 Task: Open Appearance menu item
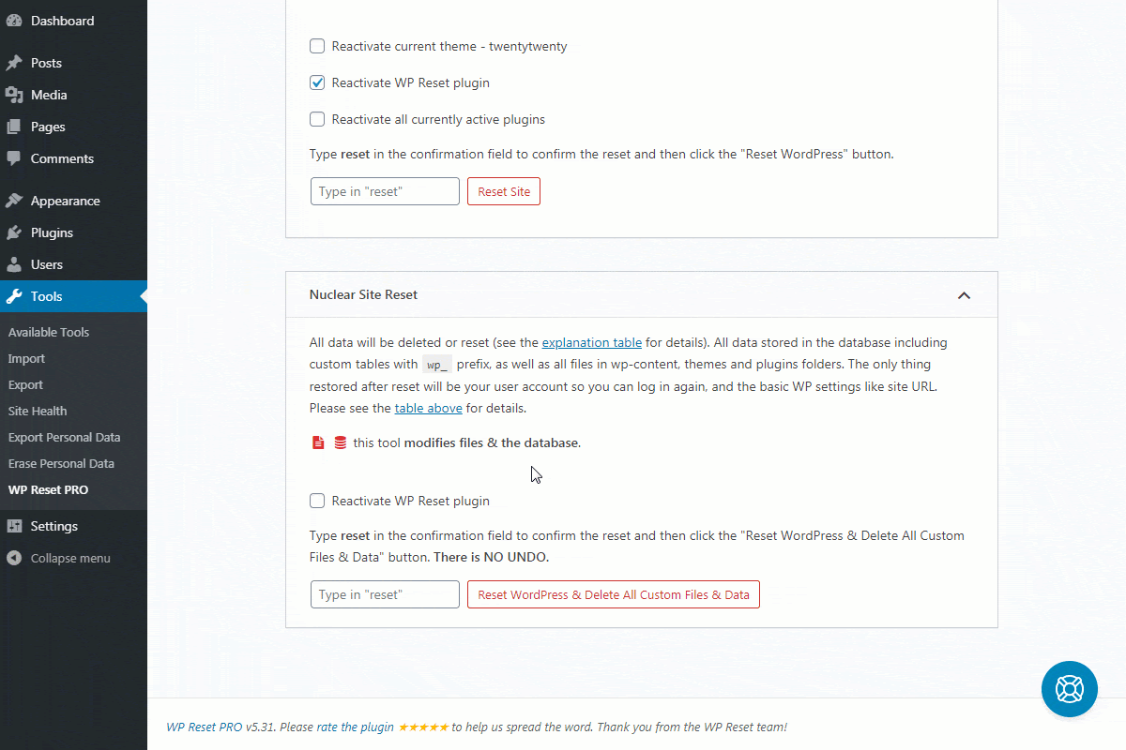pos(73,201)
